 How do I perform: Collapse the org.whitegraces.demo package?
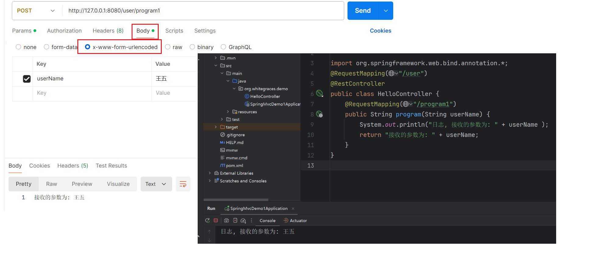pos(234,89)
